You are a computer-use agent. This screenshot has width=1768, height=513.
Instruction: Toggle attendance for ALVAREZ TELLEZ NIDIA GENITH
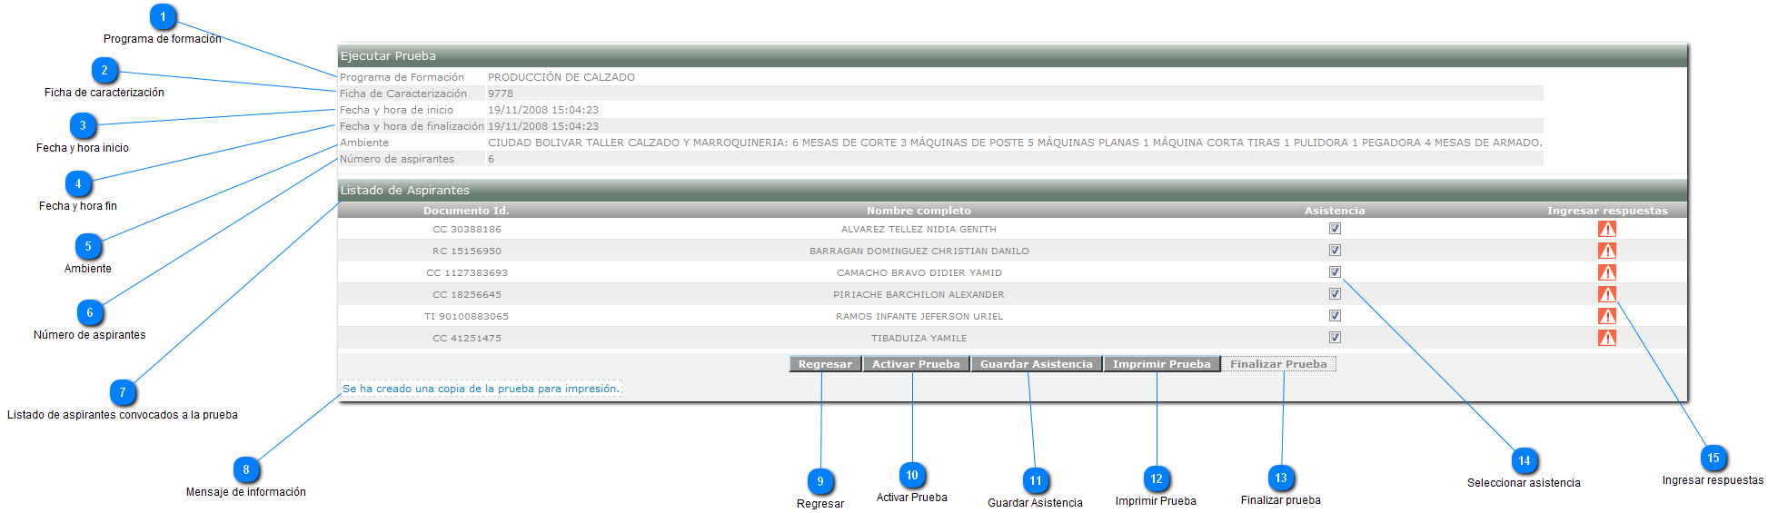[1335, 229]
